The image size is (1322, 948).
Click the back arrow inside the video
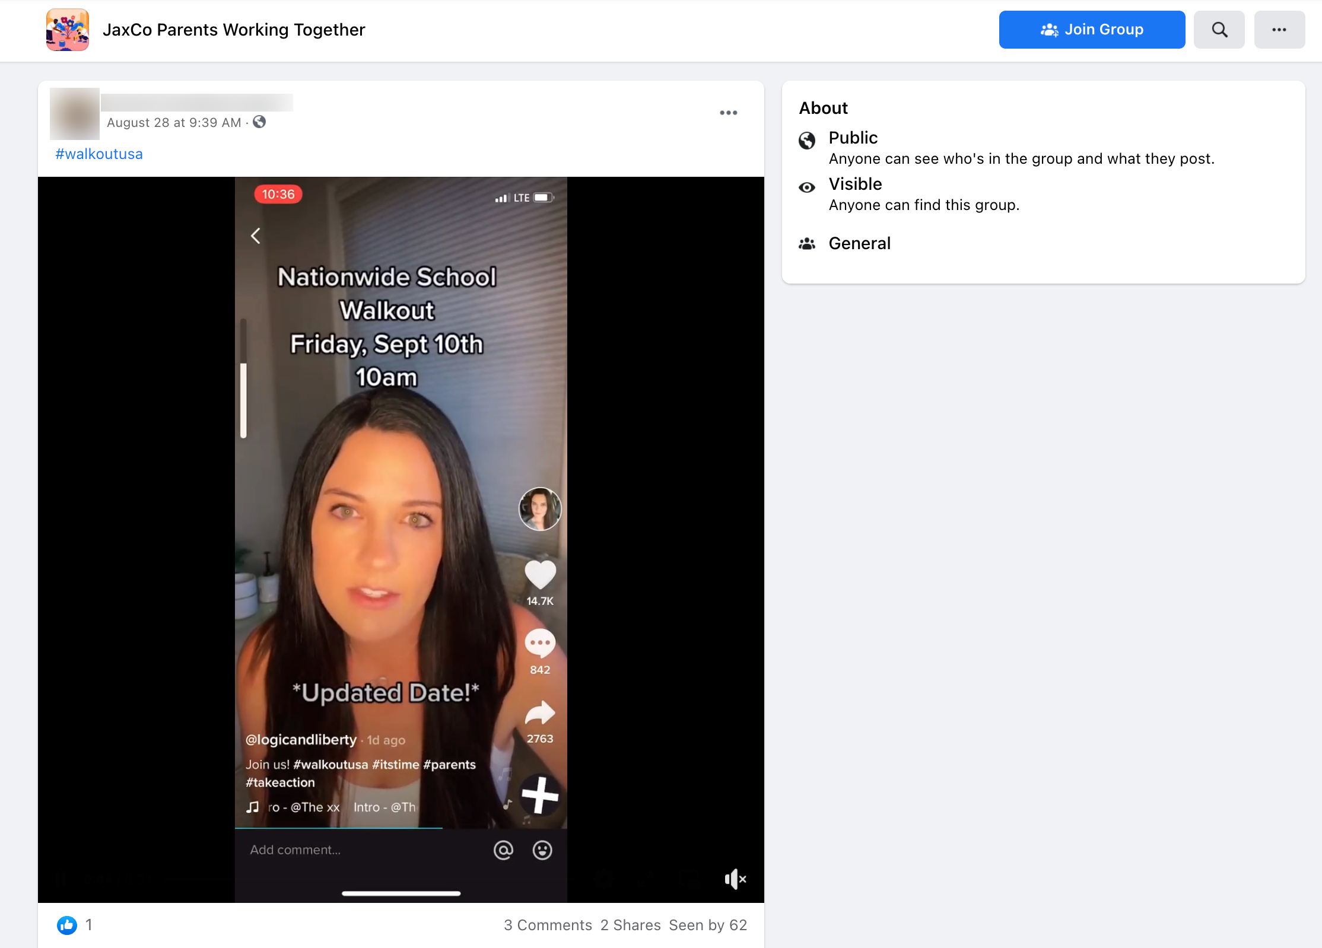255,235
